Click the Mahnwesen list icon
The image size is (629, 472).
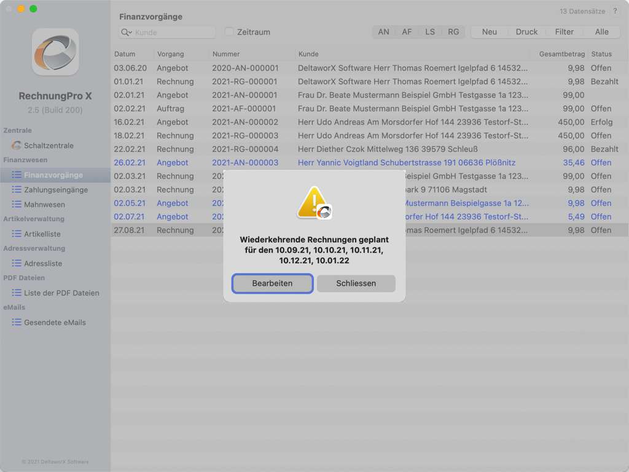click(17, 205)
